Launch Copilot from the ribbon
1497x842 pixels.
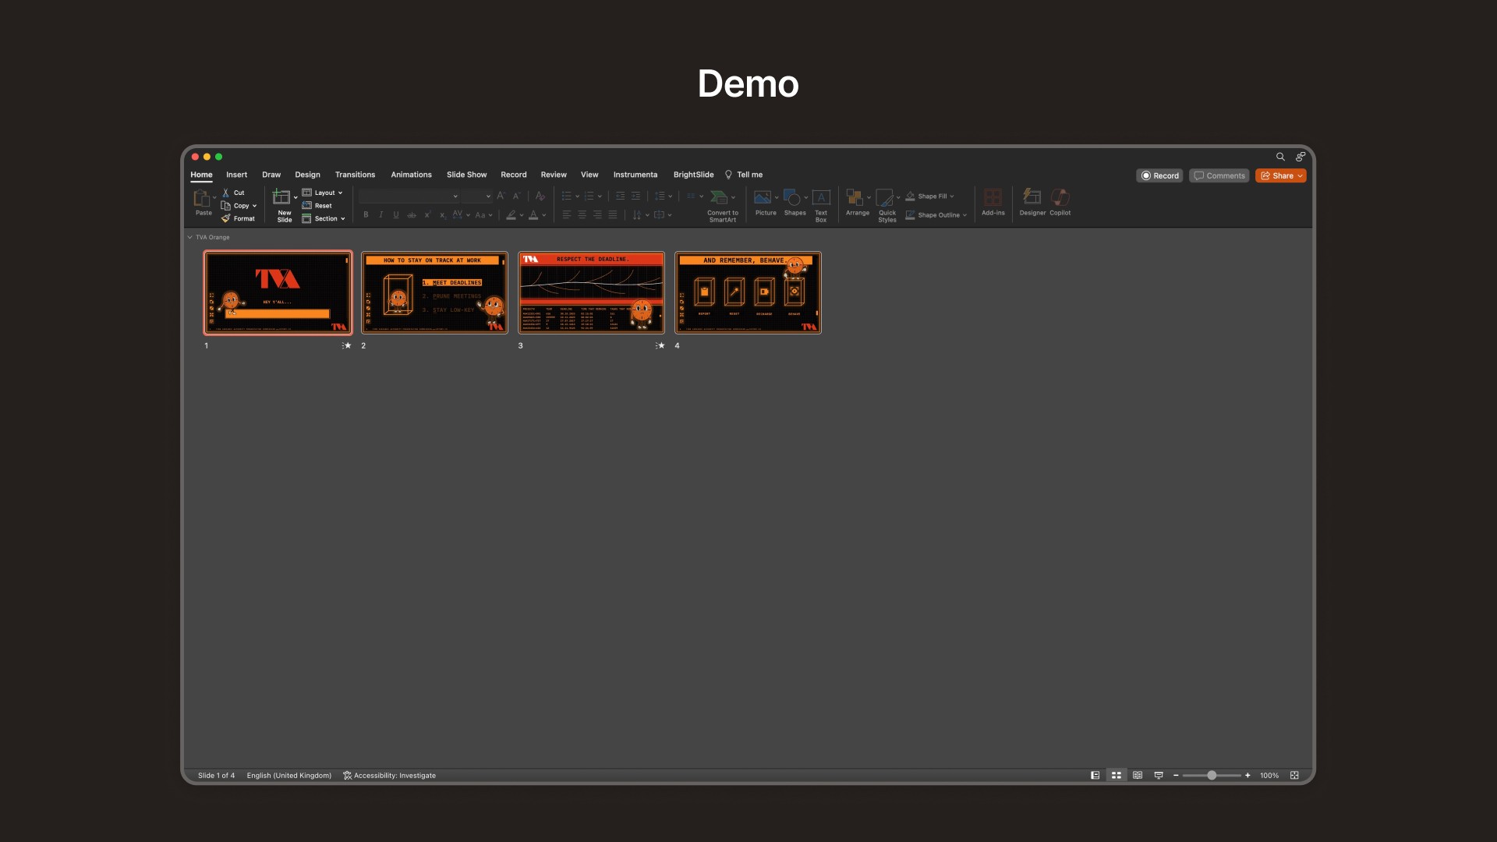point(1060,197)
